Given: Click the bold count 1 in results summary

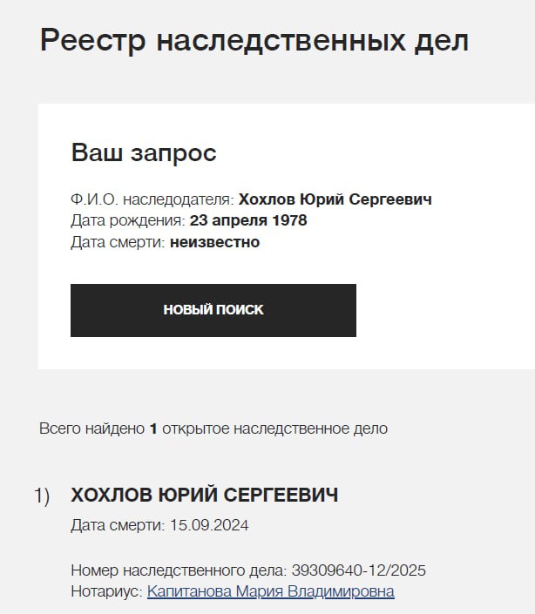Looking at the screenshot, I should 153,428.
